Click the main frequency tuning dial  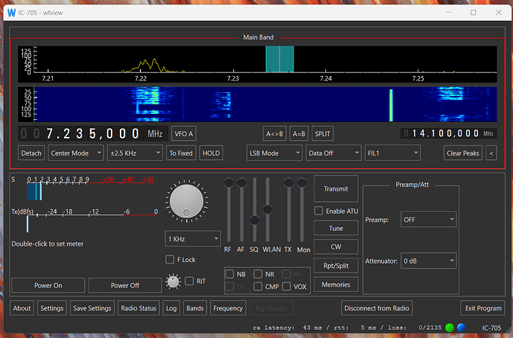[186, 201]
